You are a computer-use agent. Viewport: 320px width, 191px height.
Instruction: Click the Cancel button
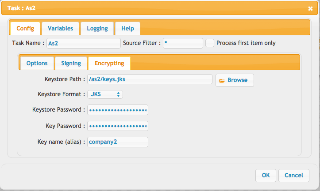point(294,175)
